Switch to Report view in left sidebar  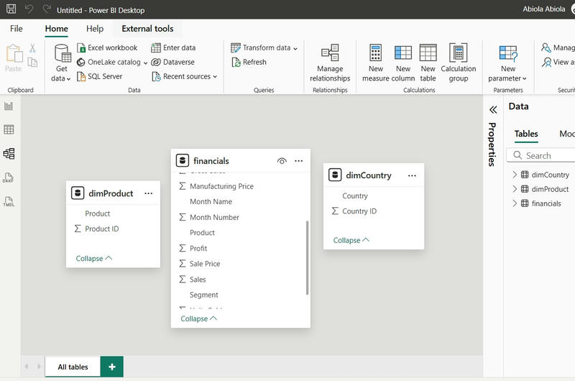coord(9,106)
